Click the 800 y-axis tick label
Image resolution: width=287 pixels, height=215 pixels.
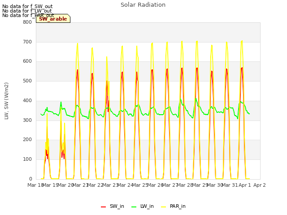27,22
